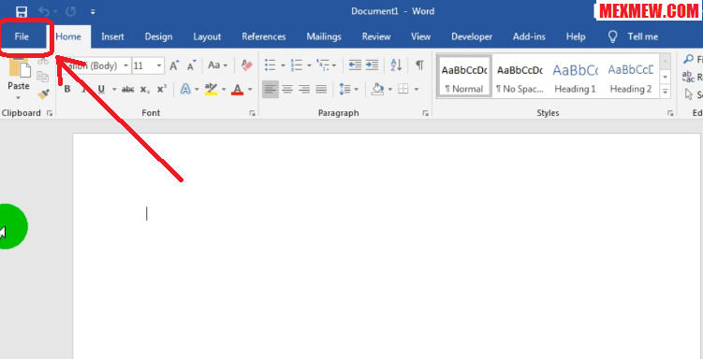The height and width of the screenshot is (359, 703).
Task: Toggle Bold formatting
Action: 67,89
